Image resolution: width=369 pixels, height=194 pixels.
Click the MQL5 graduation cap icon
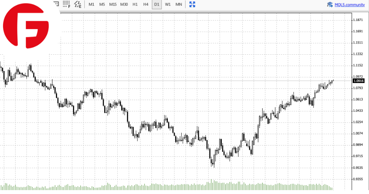point(330,5)
